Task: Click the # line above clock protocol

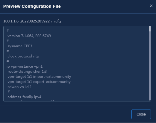Action: pyautogui.click(x=8, y=51)
